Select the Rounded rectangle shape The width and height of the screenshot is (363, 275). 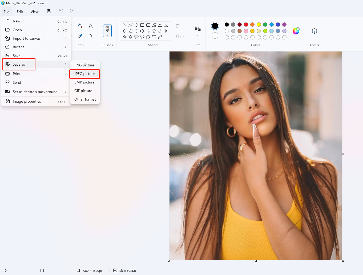coord(148,25)
